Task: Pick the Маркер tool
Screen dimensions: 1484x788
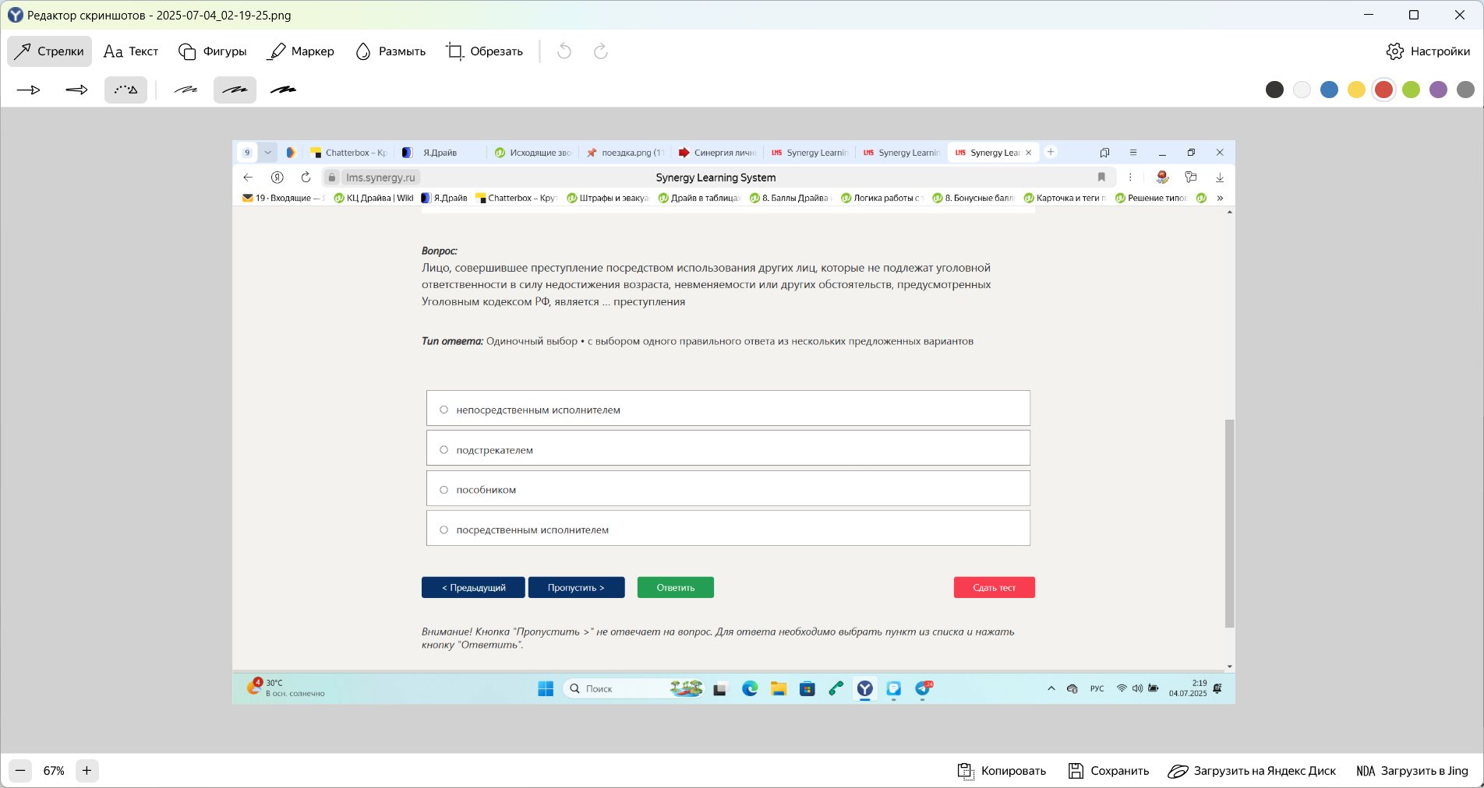Action: point(301,51)
